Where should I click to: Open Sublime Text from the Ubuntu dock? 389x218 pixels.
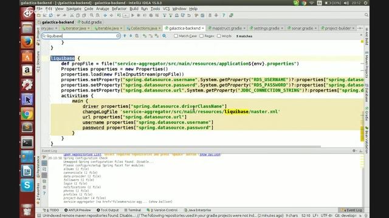point(27,128)
